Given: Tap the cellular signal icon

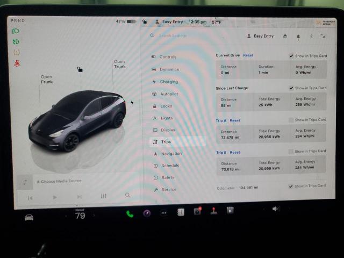Looking at the screenshot, I should [323, 36].
